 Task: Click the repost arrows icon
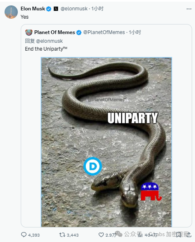[x=62, y=235]
